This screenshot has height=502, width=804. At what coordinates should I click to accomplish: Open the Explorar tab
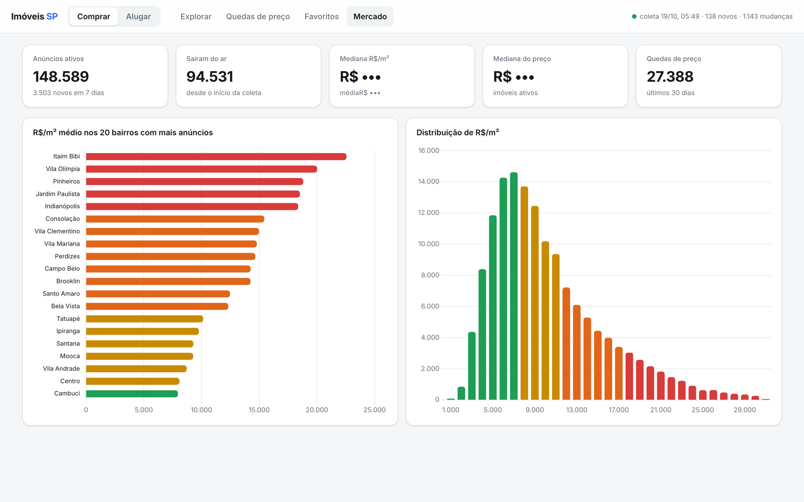[x=196, y=16]
